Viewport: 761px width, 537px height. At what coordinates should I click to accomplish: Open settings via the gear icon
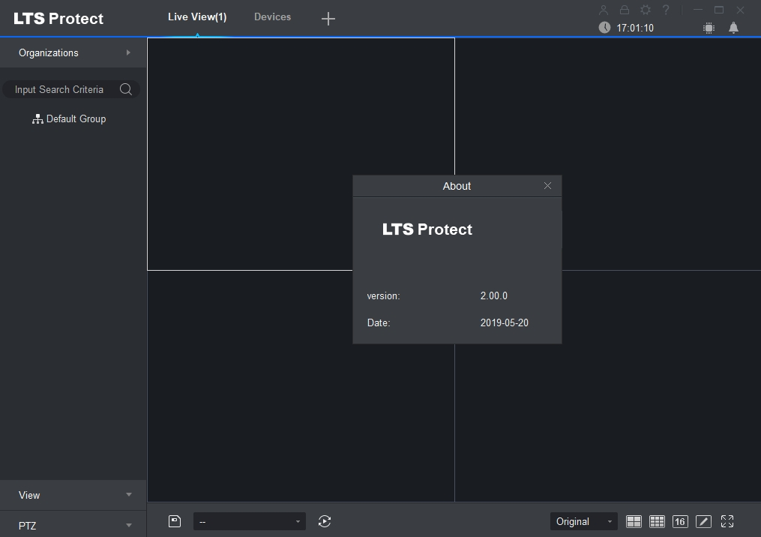(646, 10)
